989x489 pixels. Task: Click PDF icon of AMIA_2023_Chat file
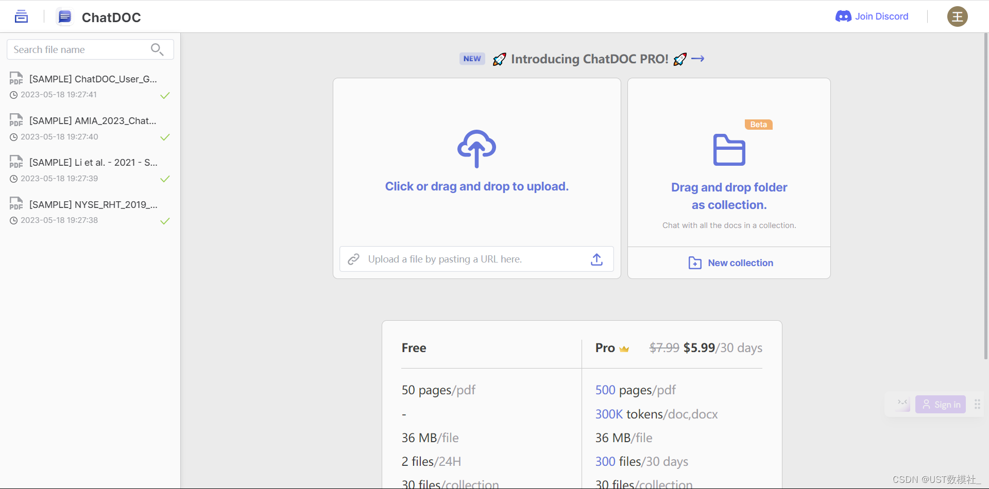pyautogui.click(x=16, y=120)
